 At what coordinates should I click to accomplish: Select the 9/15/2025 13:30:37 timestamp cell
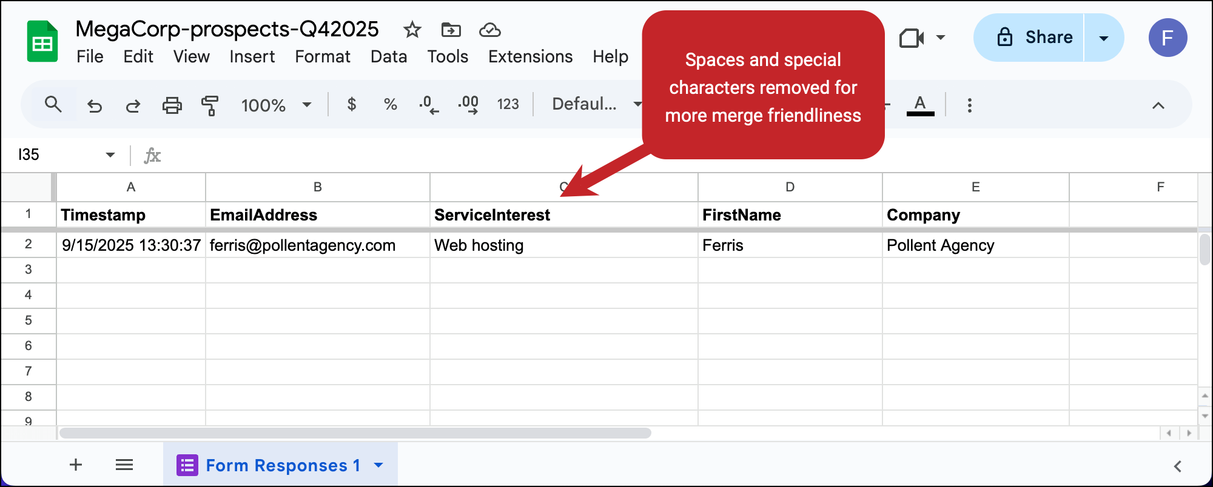pyautogui.click(x=131, y=245)
